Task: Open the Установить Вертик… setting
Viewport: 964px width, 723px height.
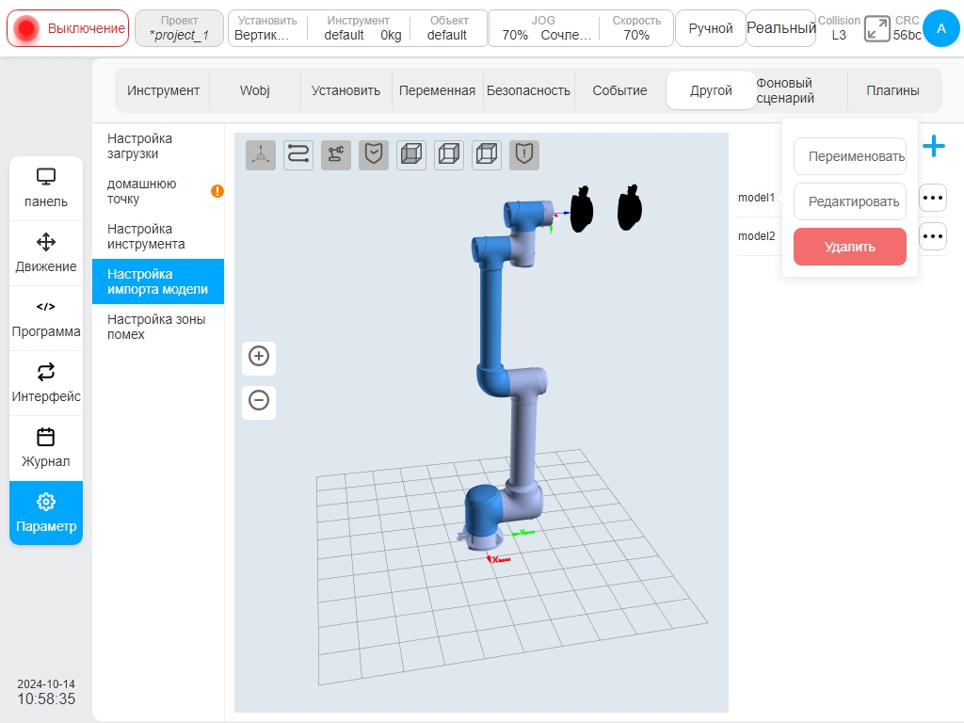Action: click(266, 28)
